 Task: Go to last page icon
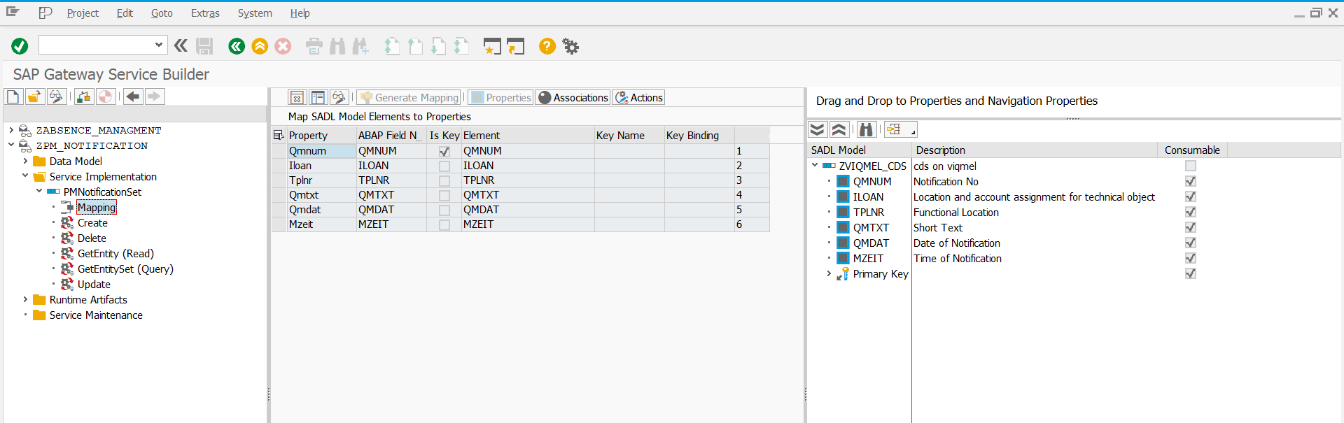(461, 46)
